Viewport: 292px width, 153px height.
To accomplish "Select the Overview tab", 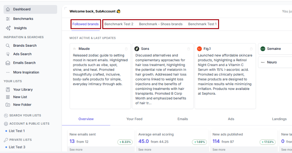I will (86, 119).
